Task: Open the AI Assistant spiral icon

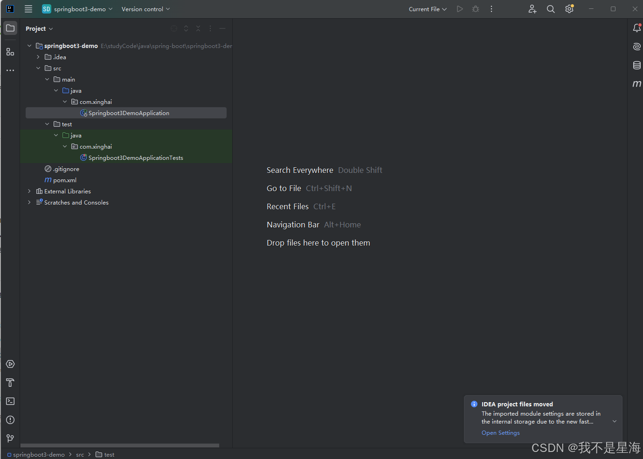Action: [636, 47]
